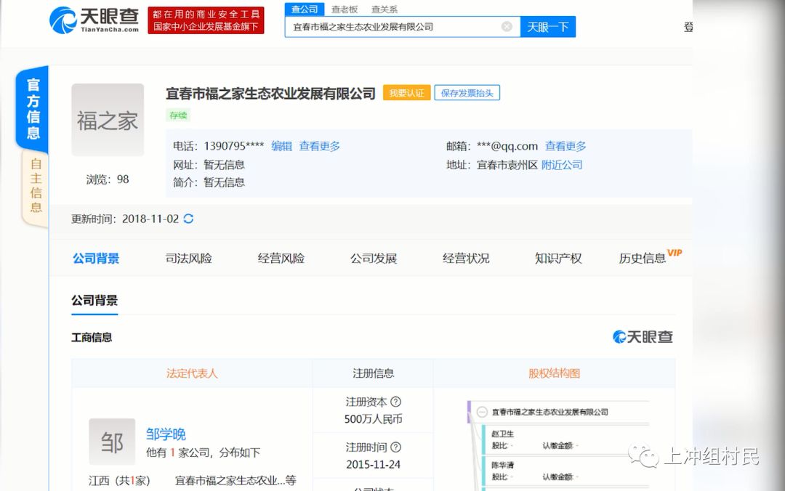Screen dimensions: 785x491
Task: Click 查看更多 beside the email
Action: (565, 146)
